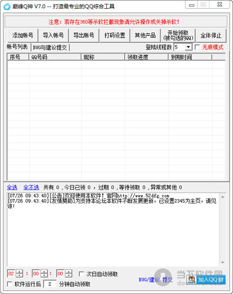233x294 pixels.
Task: Open the 登陆线程数 dropdown arrow
Action: click(188, 47)
